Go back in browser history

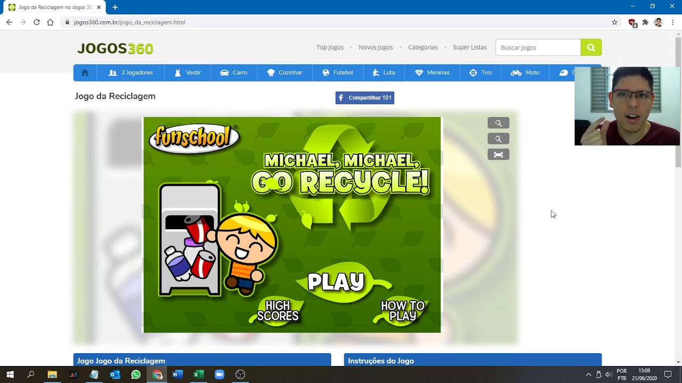click(x=9, y=22)
